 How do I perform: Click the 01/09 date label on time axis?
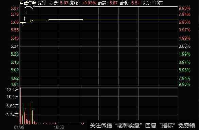click(19, 127)
